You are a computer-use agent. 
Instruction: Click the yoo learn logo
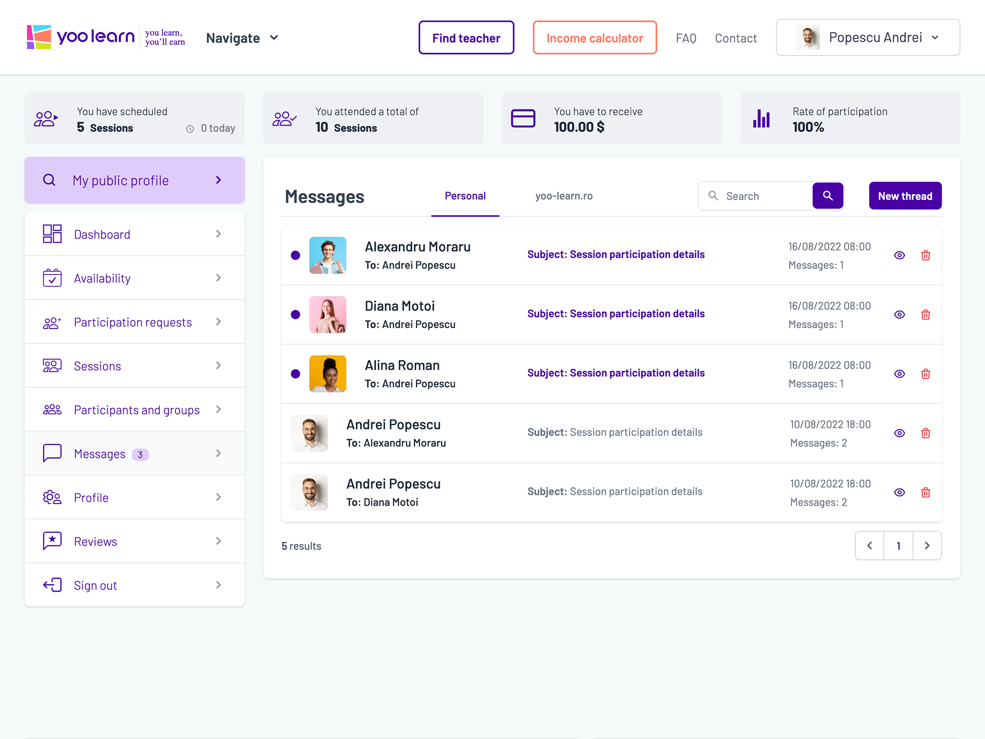click(x=81, y=37)
